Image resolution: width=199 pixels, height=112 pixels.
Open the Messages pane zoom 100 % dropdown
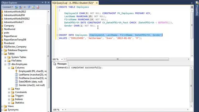(63, 110)
